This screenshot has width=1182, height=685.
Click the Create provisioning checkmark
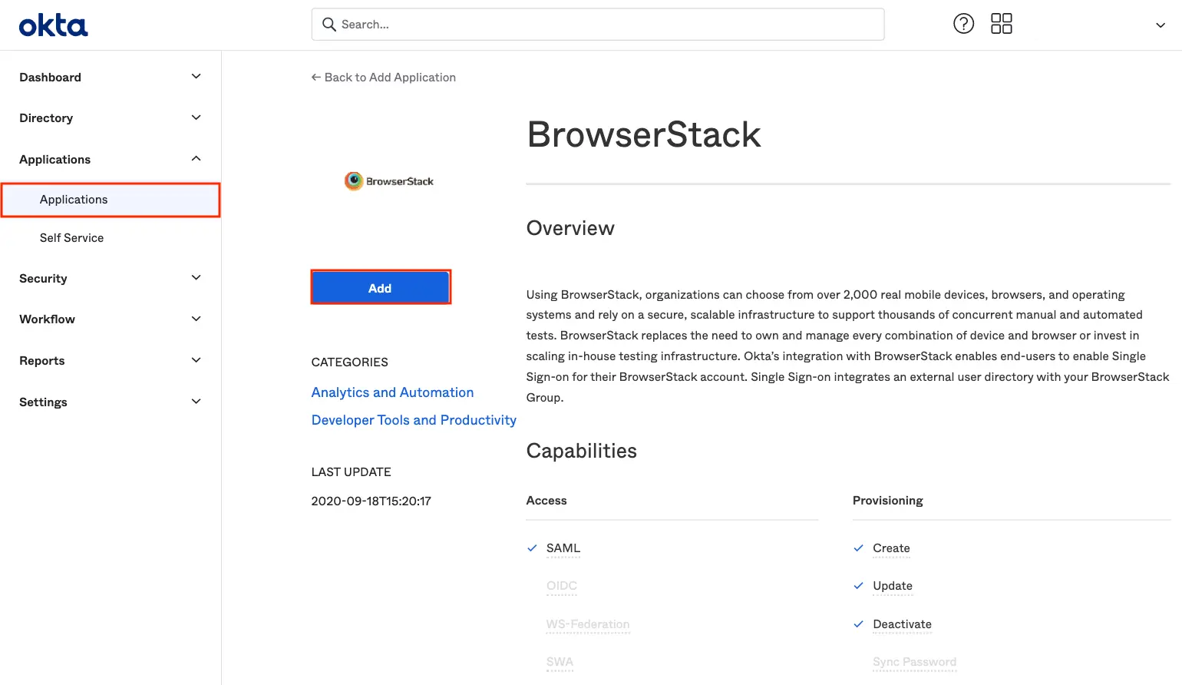tap(858, 548)
